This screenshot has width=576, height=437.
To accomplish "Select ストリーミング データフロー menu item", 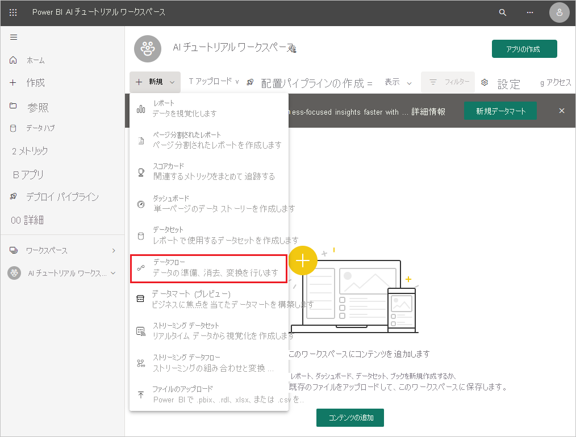I will (x=209, y=363).
